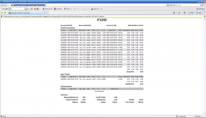This screenshot has width=206, height=118.
Task: Open the Check button dropdown arrow
Action: 71,9
